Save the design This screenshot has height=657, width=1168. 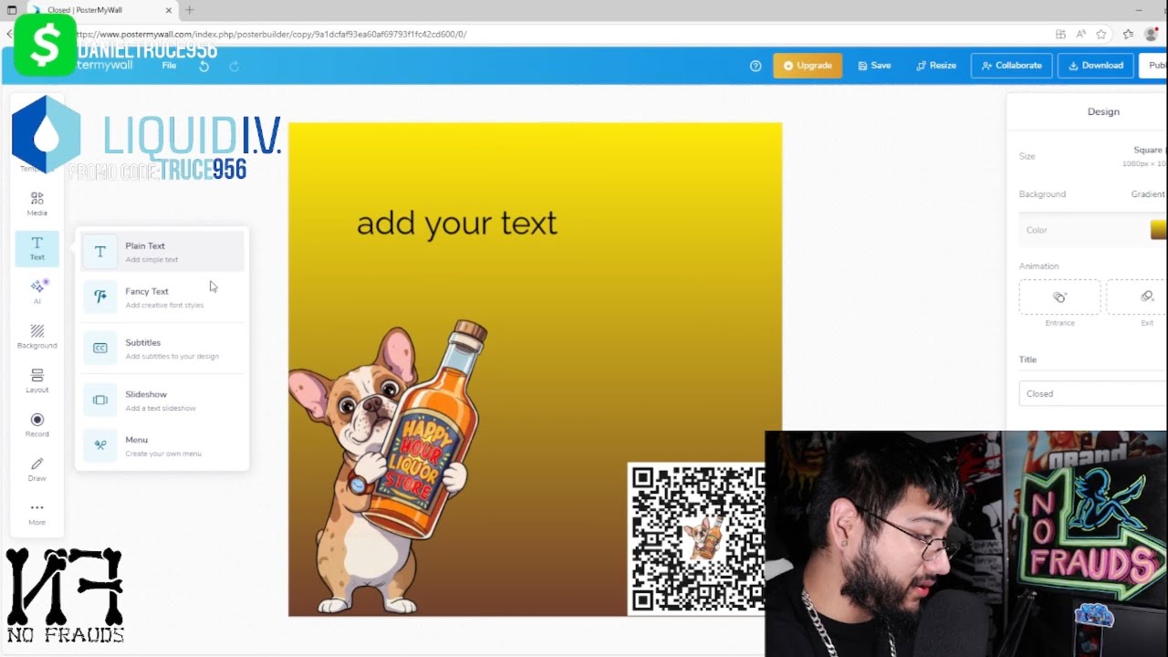(874, 66)
